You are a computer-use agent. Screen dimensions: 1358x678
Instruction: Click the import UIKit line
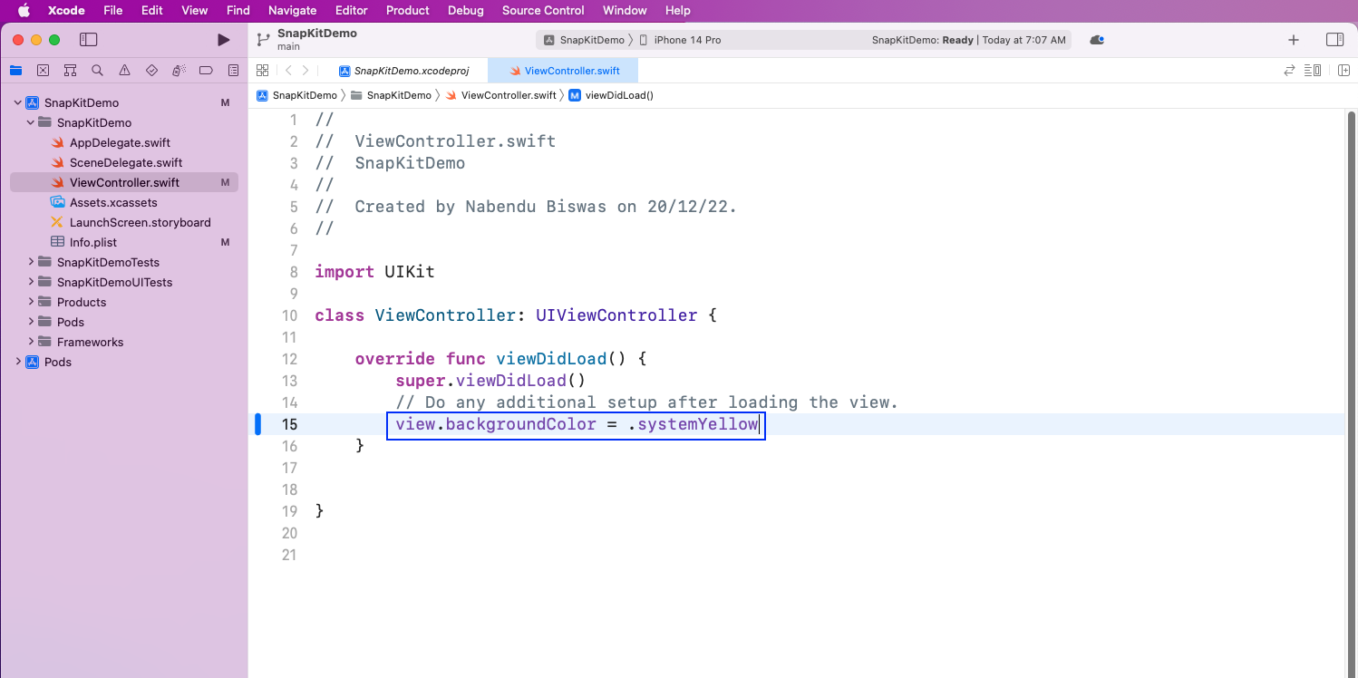click(374, 272)
